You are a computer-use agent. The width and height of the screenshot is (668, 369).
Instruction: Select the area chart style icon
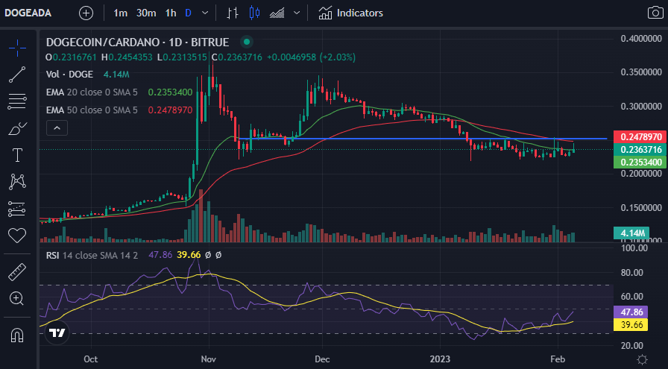[277, 13]
